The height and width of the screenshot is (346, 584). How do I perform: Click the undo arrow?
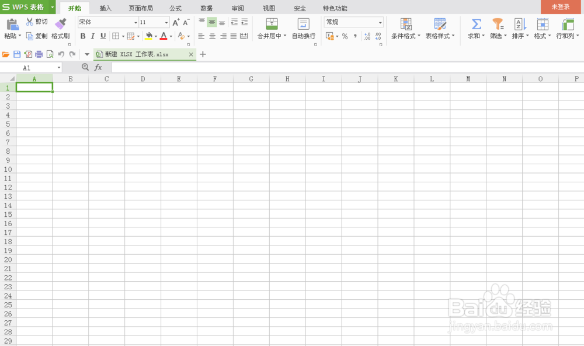pos(61,54)
